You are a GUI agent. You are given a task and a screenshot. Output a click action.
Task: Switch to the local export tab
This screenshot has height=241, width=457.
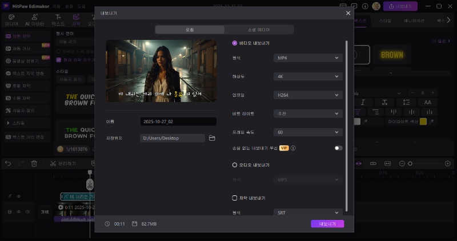[190, 29]
